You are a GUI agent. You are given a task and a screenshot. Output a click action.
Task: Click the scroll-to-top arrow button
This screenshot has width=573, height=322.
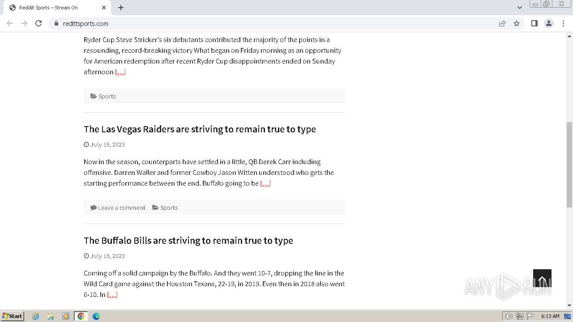click(542, 278)
